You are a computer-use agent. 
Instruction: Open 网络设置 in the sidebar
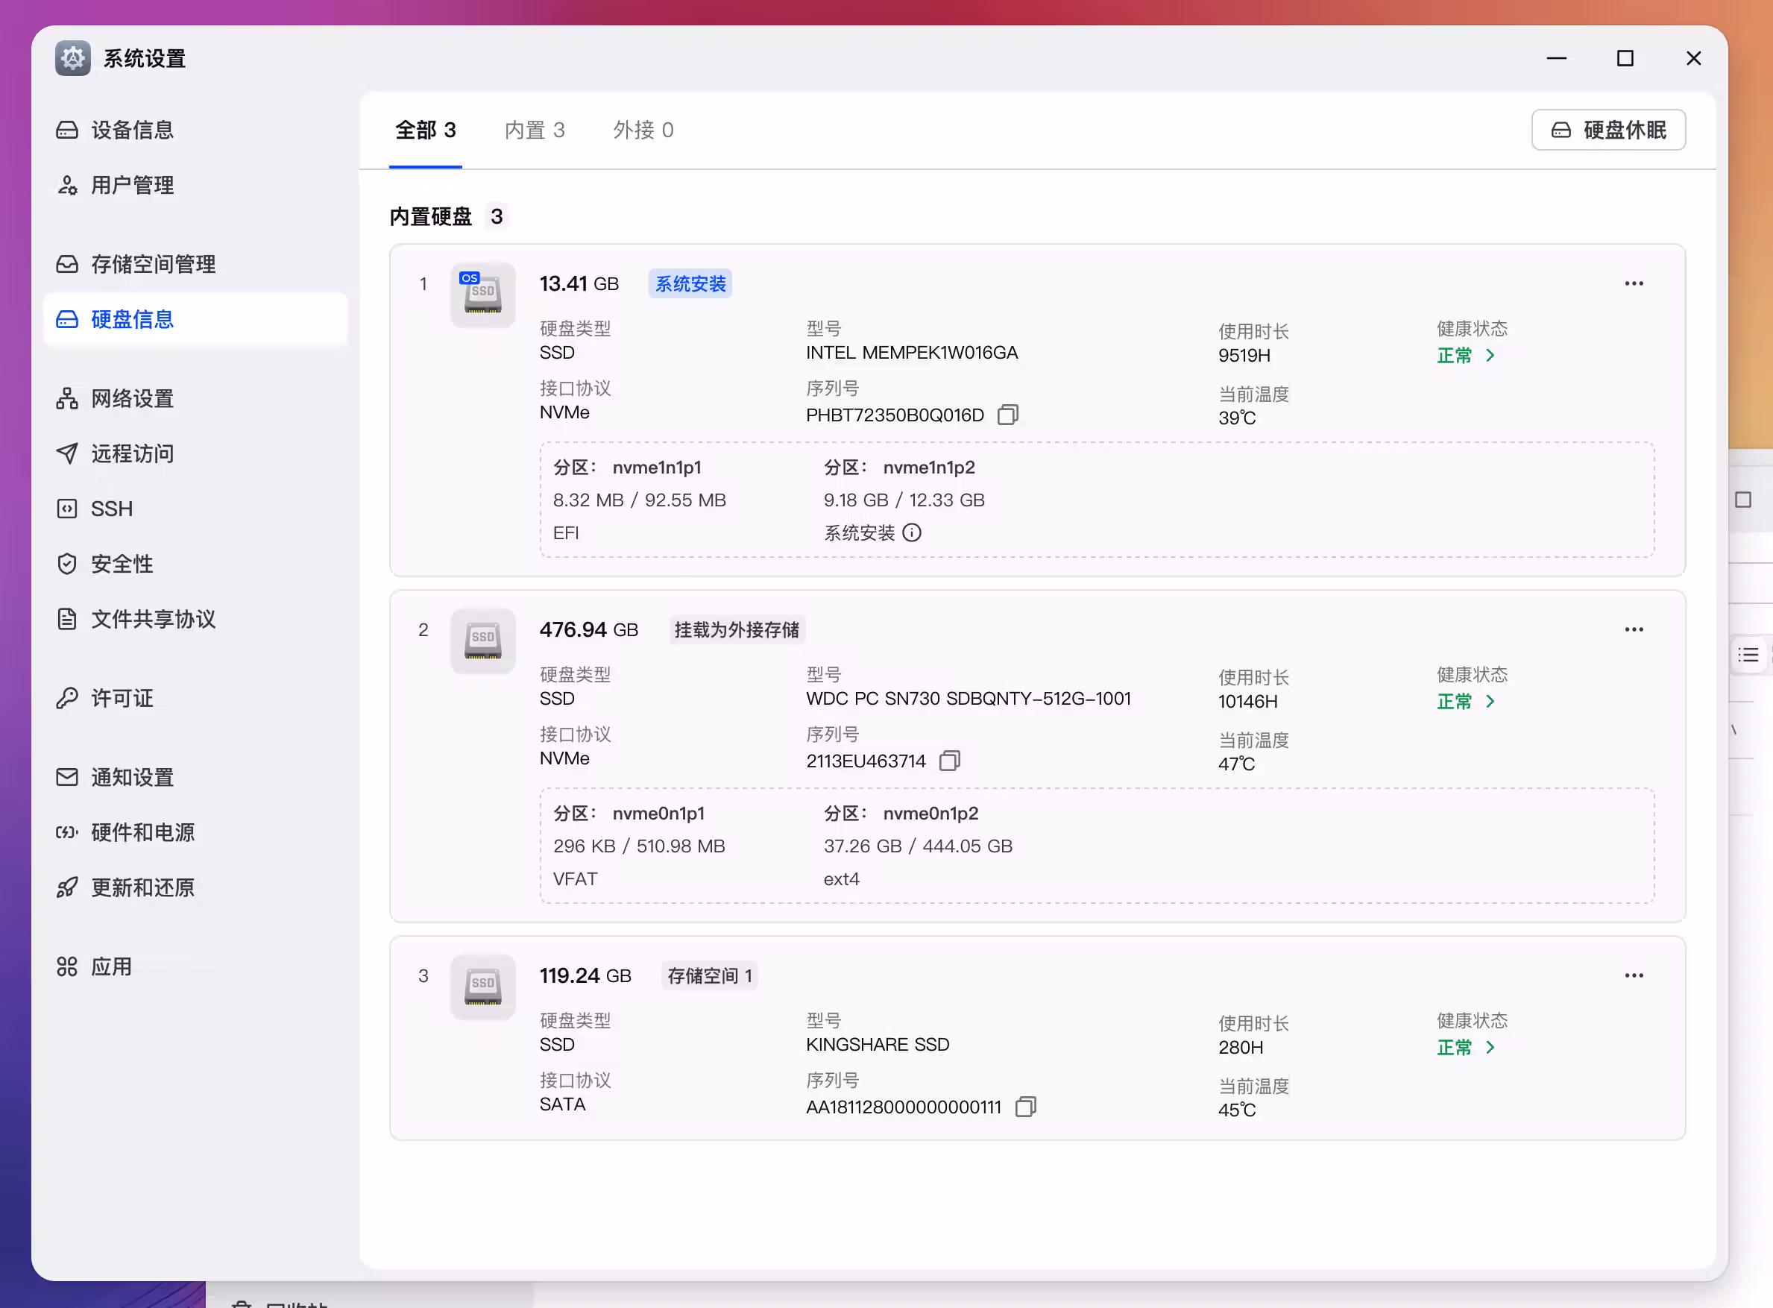pos(132,398)
